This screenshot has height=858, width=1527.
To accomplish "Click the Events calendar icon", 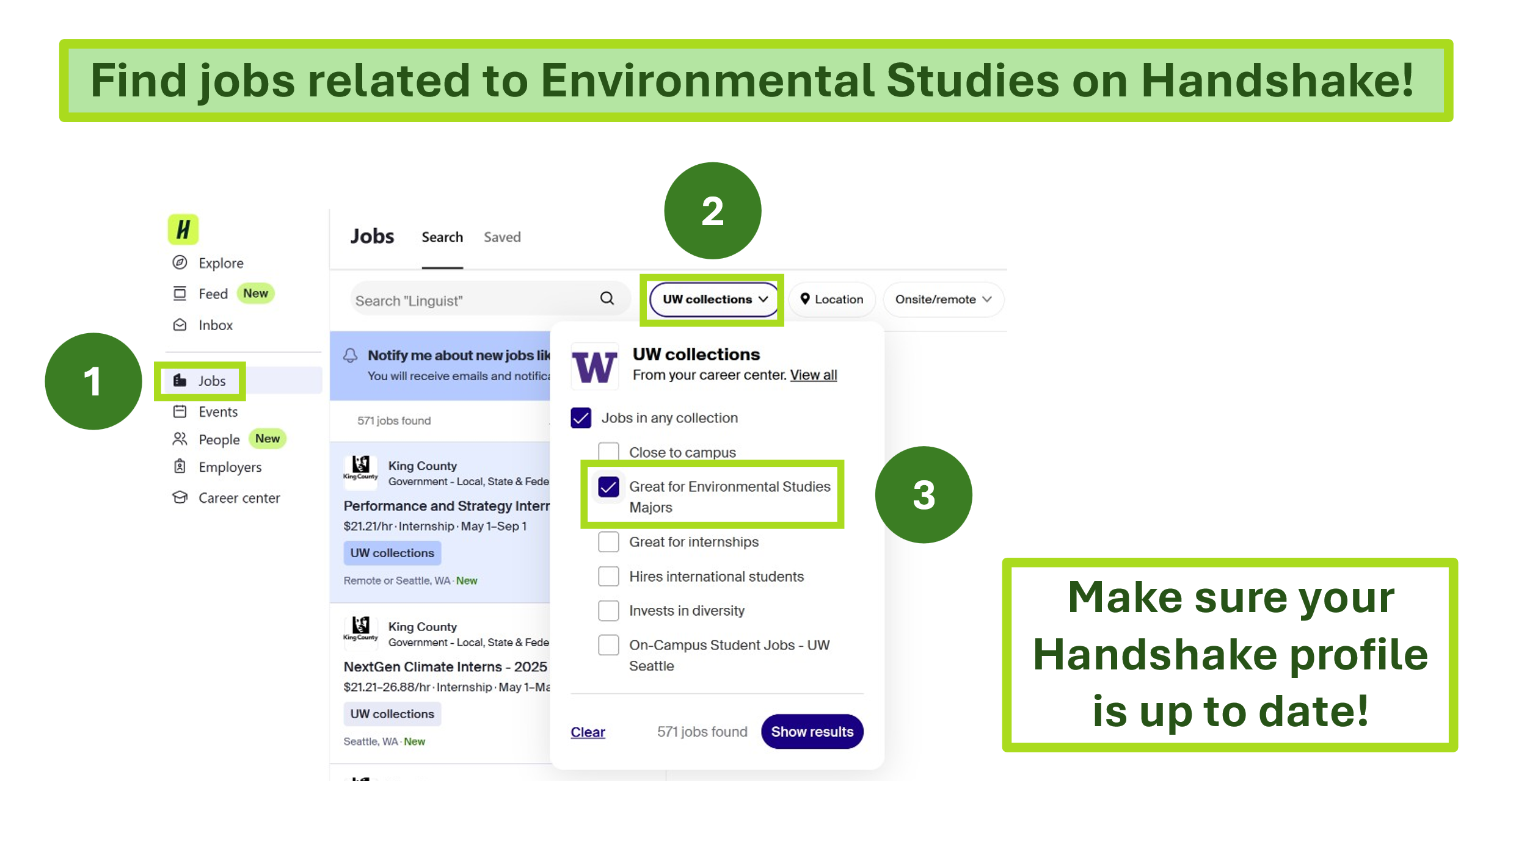I will coord(180,411).
